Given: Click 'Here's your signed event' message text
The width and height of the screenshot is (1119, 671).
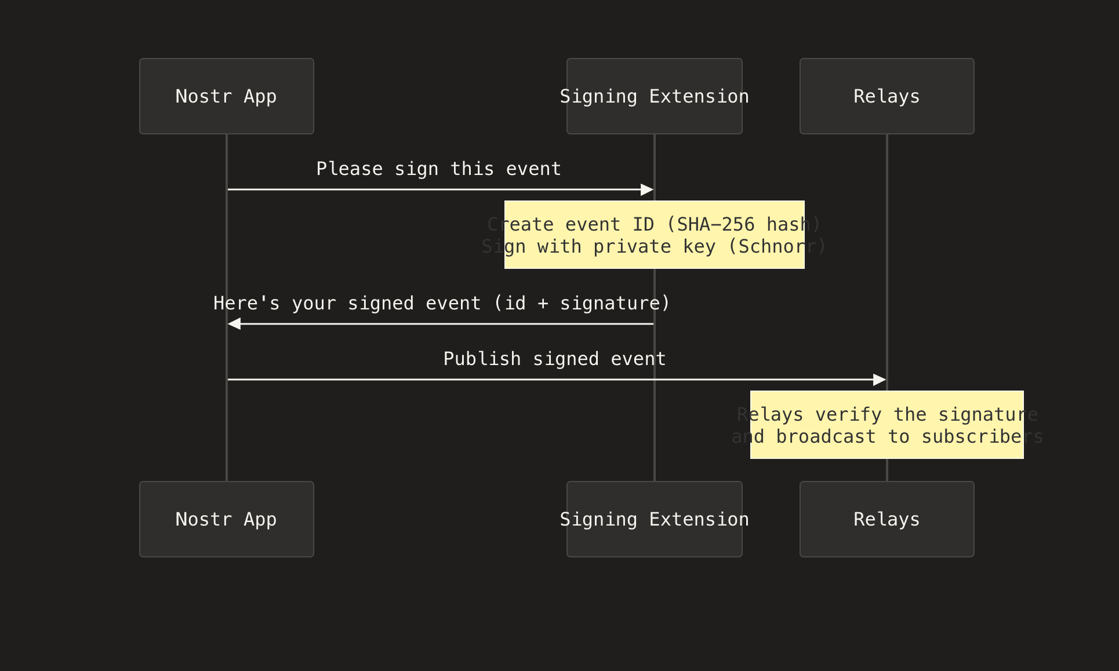Looking at the screenshot, I should pos(441,303).
